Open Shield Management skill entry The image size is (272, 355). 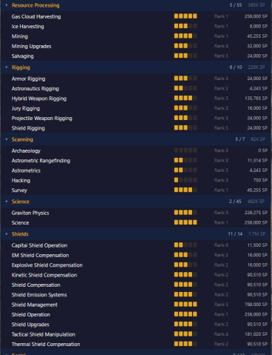tap(136, 305)
